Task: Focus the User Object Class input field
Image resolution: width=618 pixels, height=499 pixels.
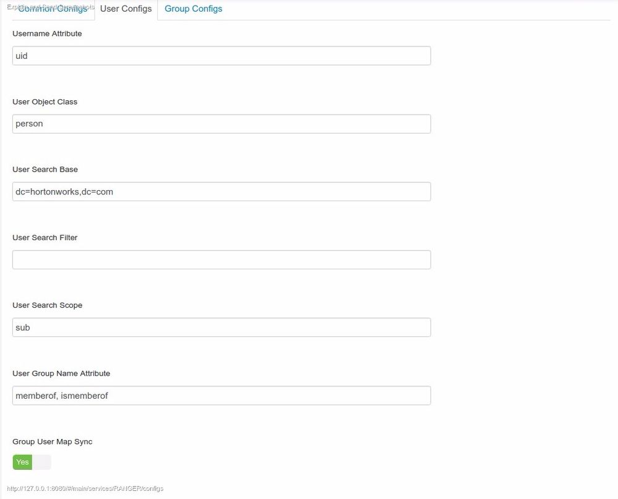Action: point(221,124)
